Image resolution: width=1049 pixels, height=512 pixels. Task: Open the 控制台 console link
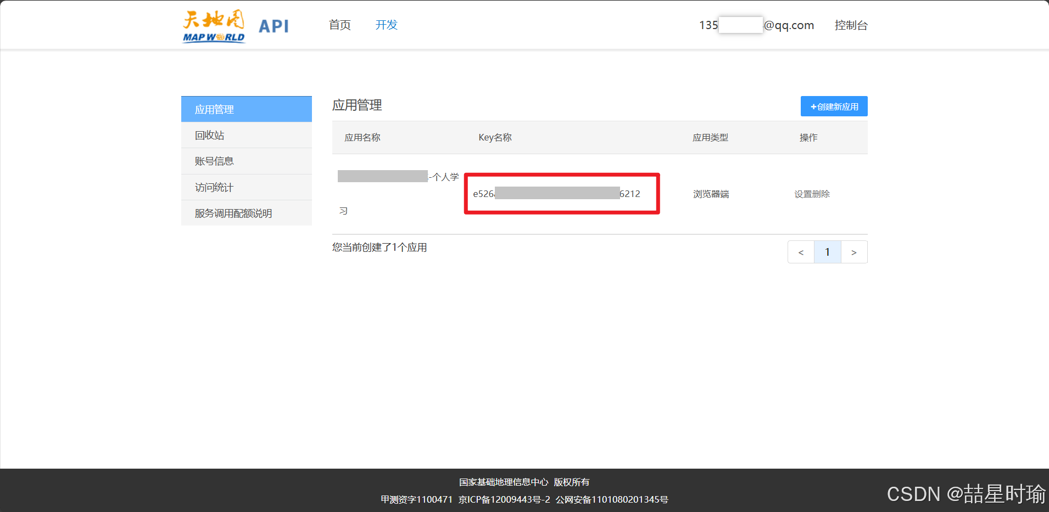coord(851,25)
